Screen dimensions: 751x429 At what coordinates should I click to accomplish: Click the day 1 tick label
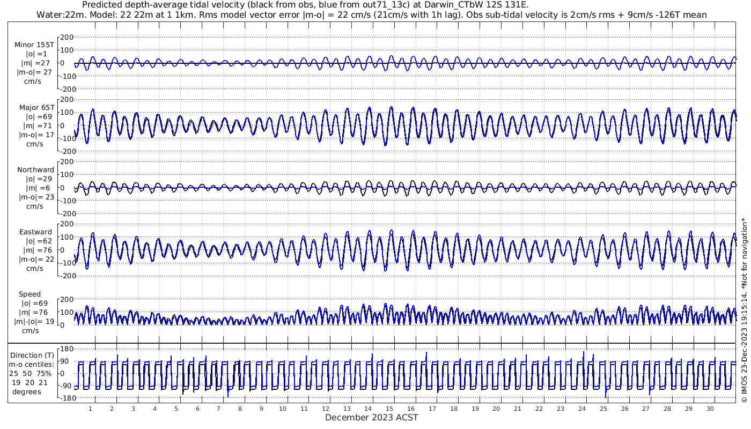point(90,409)
